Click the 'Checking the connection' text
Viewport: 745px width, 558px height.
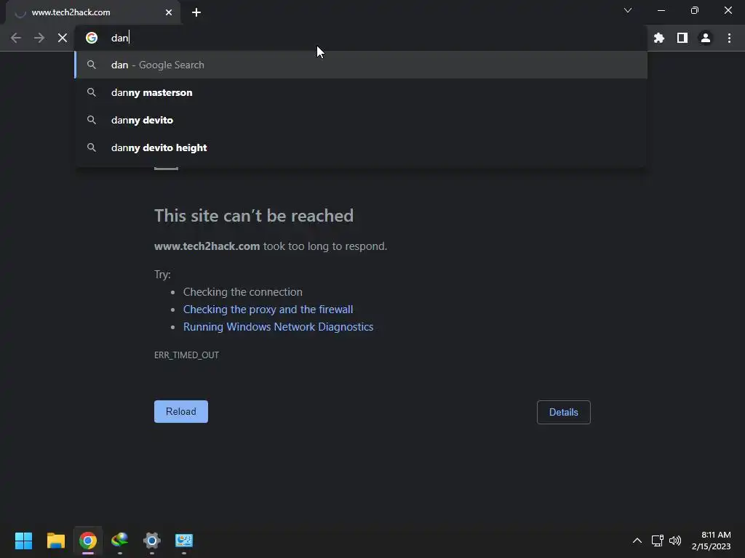(243, 292)
